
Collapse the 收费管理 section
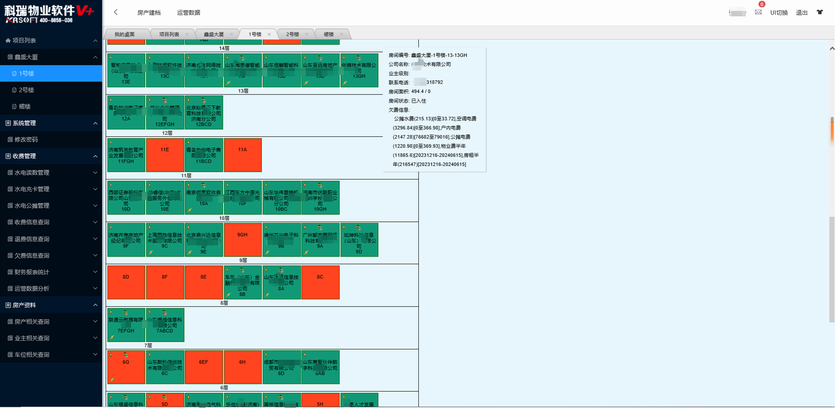pos(95,156)
